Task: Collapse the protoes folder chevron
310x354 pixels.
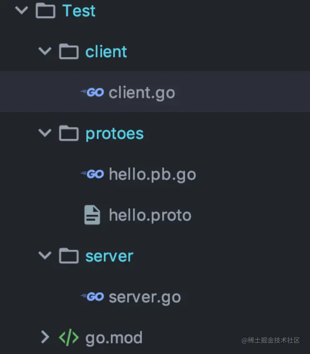Action: [45, 134]
